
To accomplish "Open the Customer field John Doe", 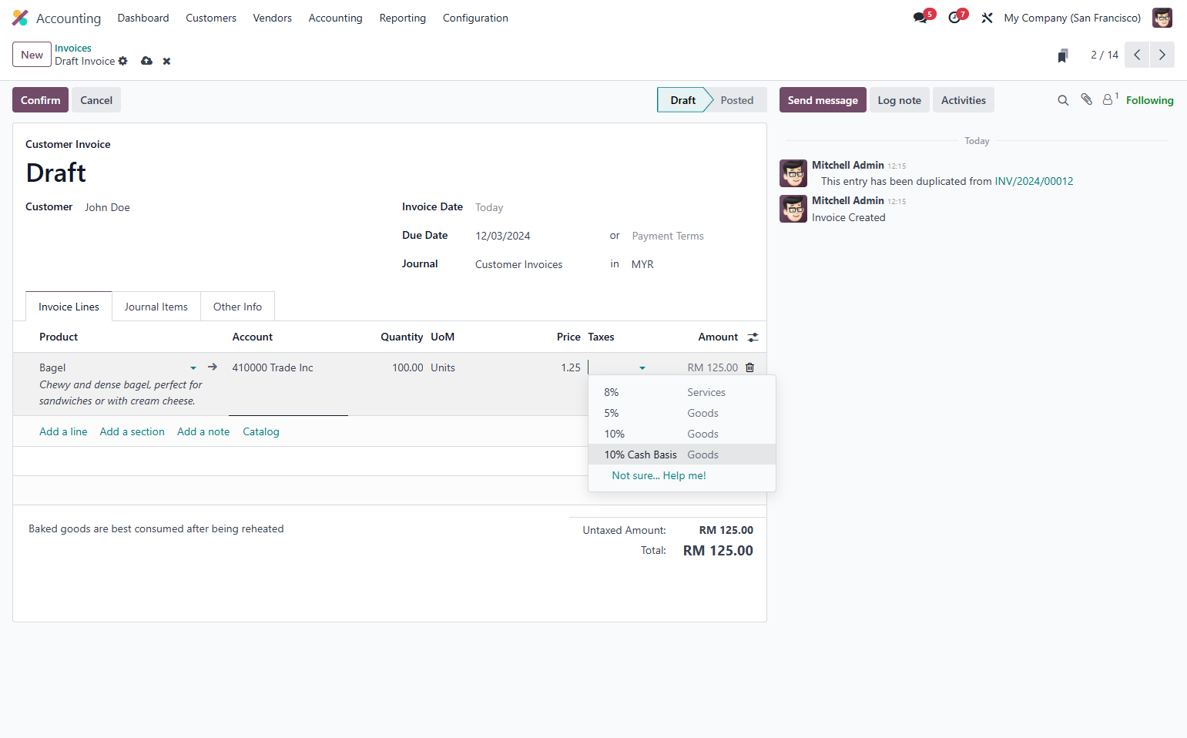I will [107, 207].
